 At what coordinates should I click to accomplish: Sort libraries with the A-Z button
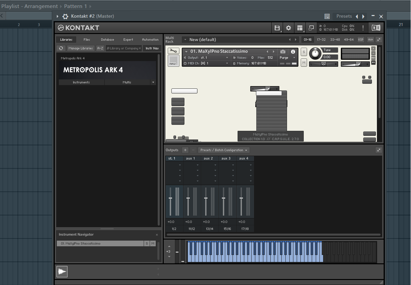pos(100,48)
